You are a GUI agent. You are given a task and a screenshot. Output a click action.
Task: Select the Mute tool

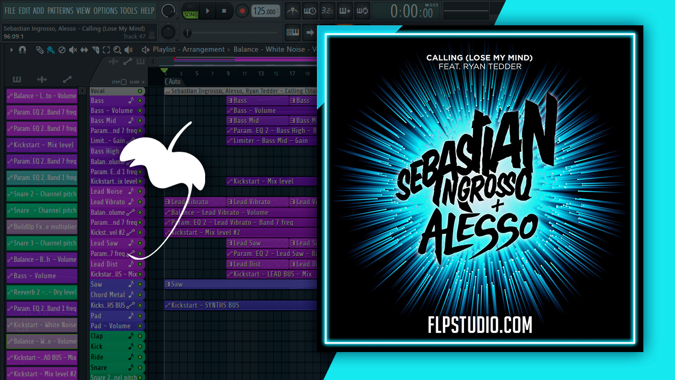point(72,49)
